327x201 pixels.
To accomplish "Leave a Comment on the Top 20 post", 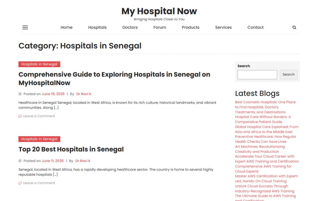I will [39, 183].
